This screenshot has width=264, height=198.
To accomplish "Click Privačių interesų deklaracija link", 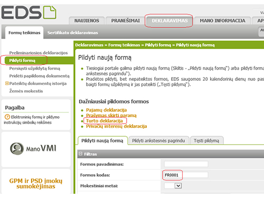I will [116, 126].
